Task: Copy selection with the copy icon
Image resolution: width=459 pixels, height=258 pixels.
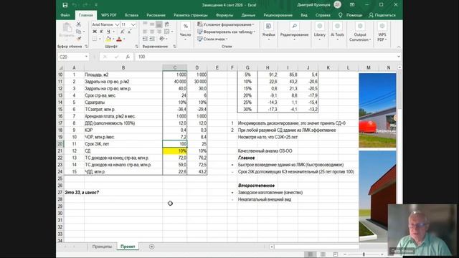Action: pyautogui.click(x=78, y=32)
